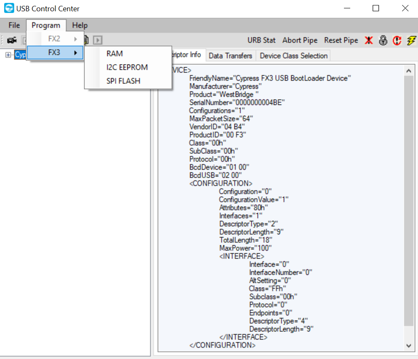This screenshot has height=359, width=418.
Task: Click the padlock icon in toolbar
Action: click(383, 40)
